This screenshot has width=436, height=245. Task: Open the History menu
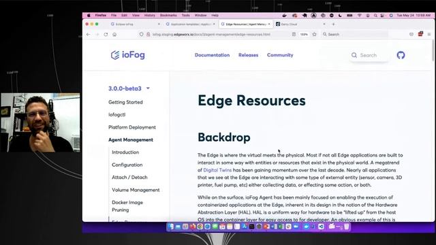tap(150, 16)
